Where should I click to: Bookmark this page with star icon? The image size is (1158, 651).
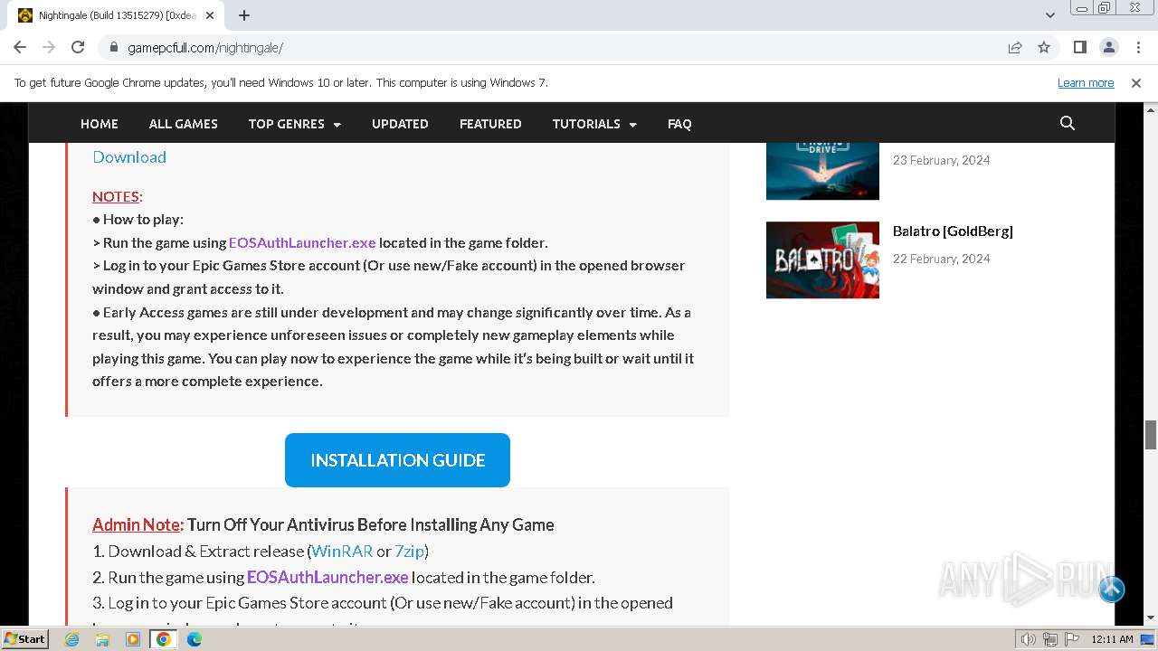click(x=1044, y=48)
